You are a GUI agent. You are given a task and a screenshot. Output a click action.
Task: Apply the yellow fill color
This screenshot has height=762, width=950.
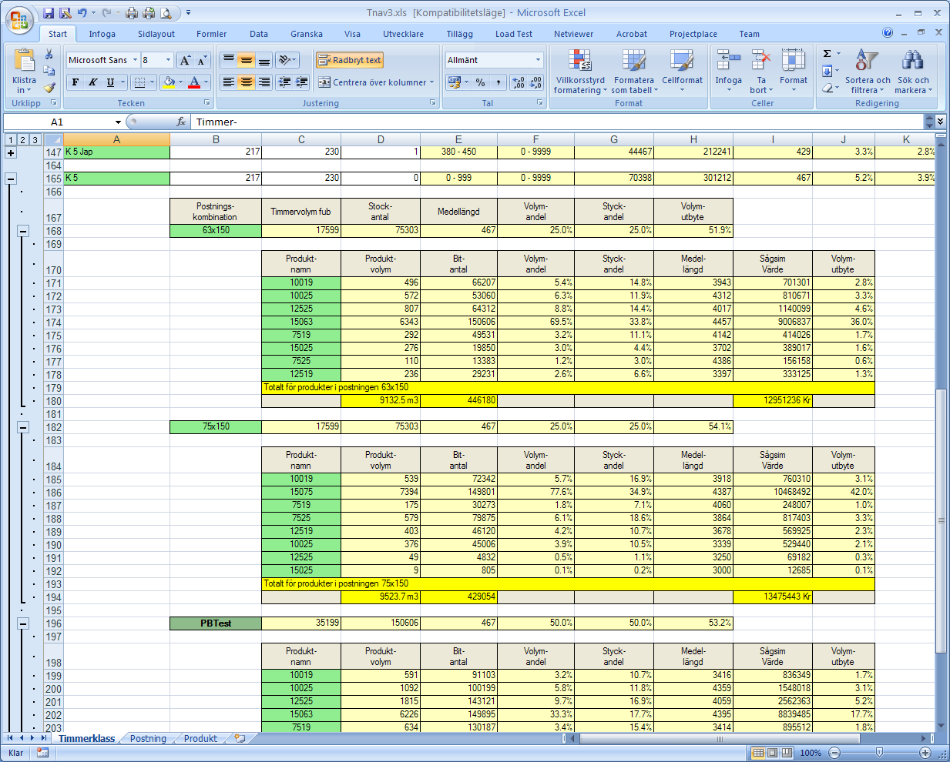[168, 82]
